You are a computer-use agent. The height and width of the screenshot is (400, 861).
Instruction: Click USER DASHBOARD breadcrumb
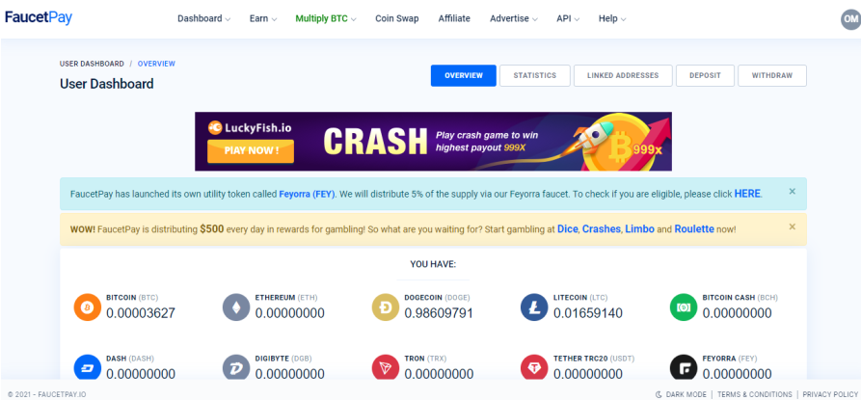click(x=92, y=64)
